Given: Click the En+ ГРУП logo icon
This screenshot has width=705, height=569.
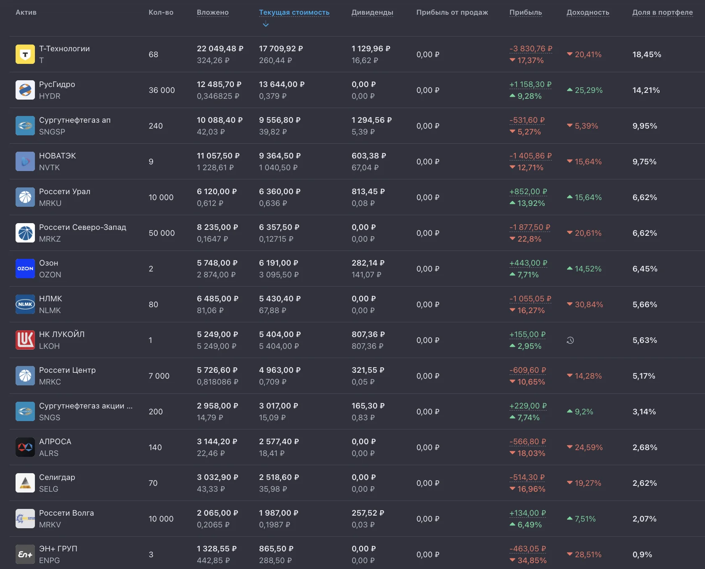Looking at the screenshot, I should [25, 554].
